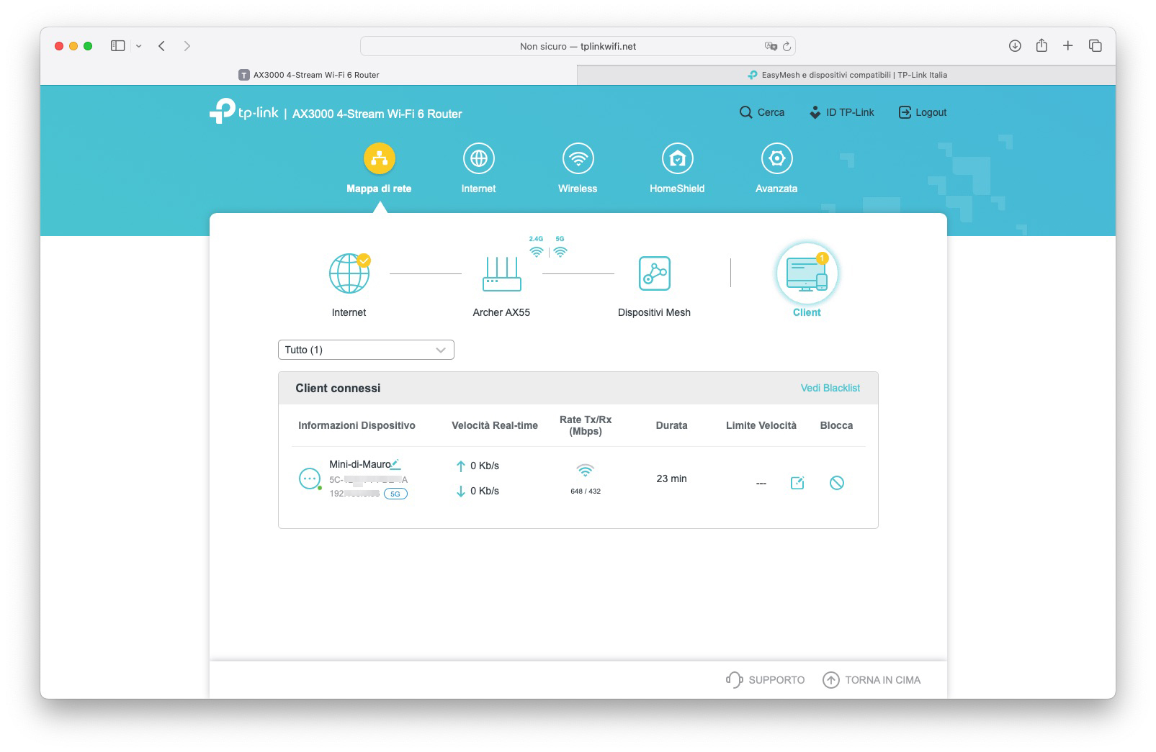Image resolution: width=1156 pixels, height=752 pixels.
Task: Switch to the AX3000 4-Stream Wi-Fi 6 Router tab
Action: [x=308, y=75]
